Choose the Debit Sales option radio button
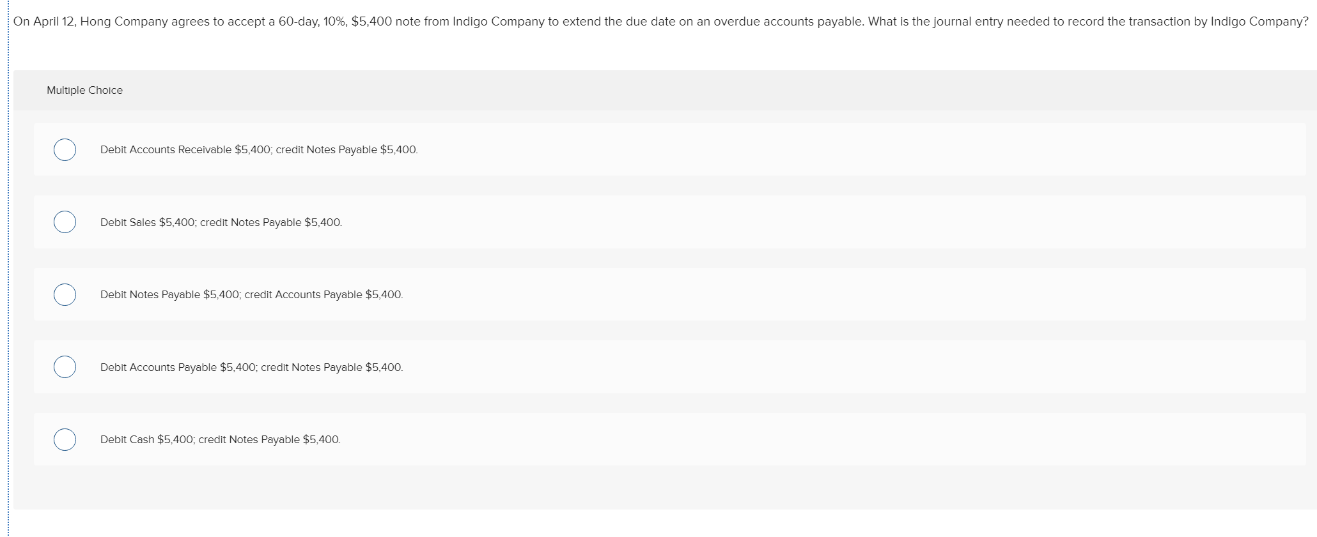The width and height of the screenshot is (1317, 537). coord(65,222)
